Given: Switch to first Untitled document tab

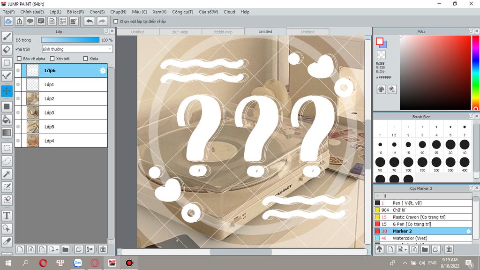Looking at the screenshot, I should [x=138, y=32].
